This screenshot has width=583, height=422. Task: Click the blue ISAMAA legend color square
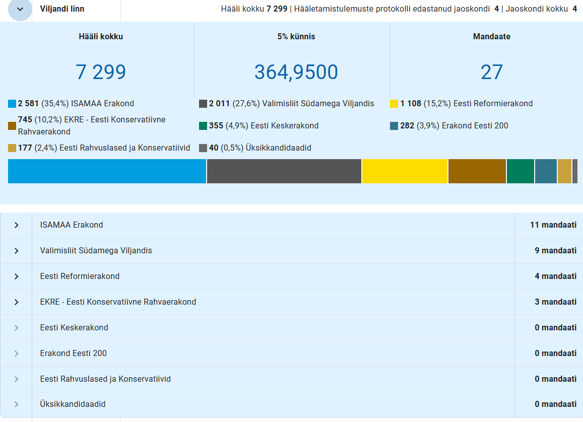[x=12, y=104]
